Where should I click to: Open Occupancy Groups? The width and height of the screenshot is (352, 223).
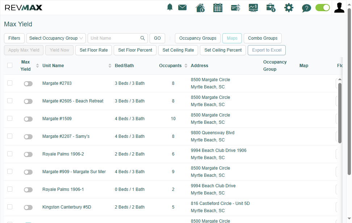click(x=198, y=38)
